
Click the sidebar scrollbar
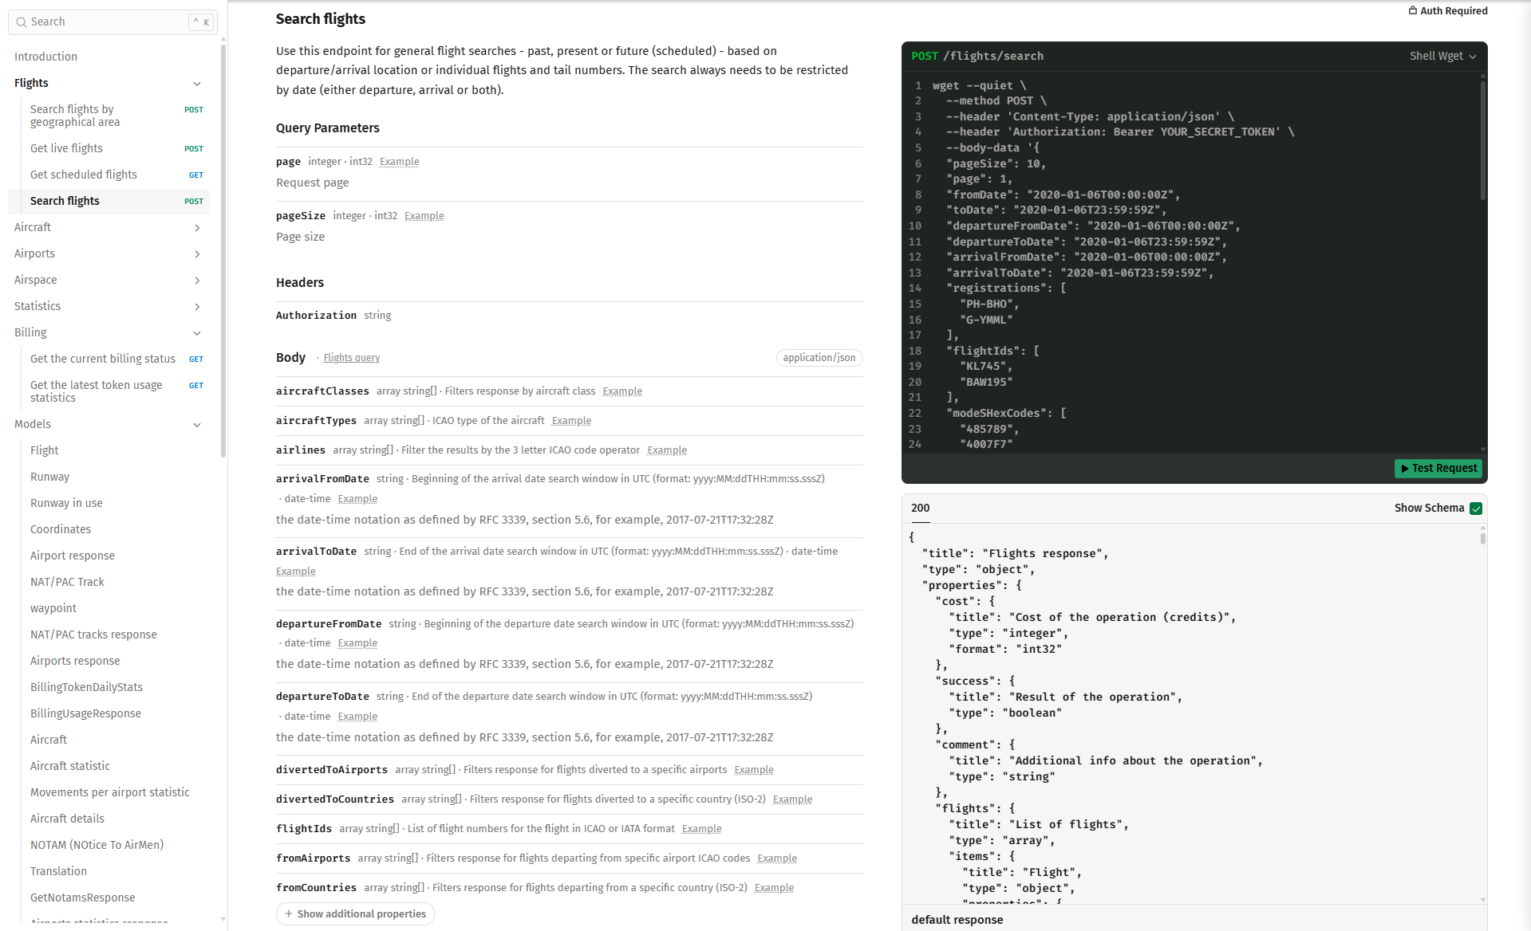pos(223,251)
